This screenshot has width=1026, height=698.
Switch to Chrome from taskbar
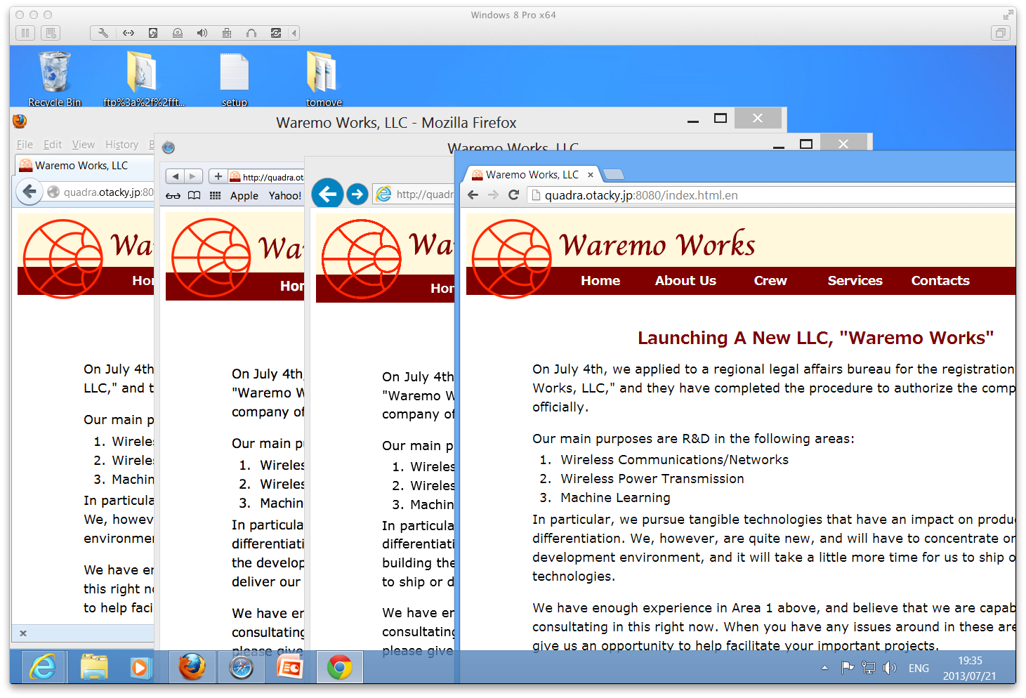[x=340, y=667]
